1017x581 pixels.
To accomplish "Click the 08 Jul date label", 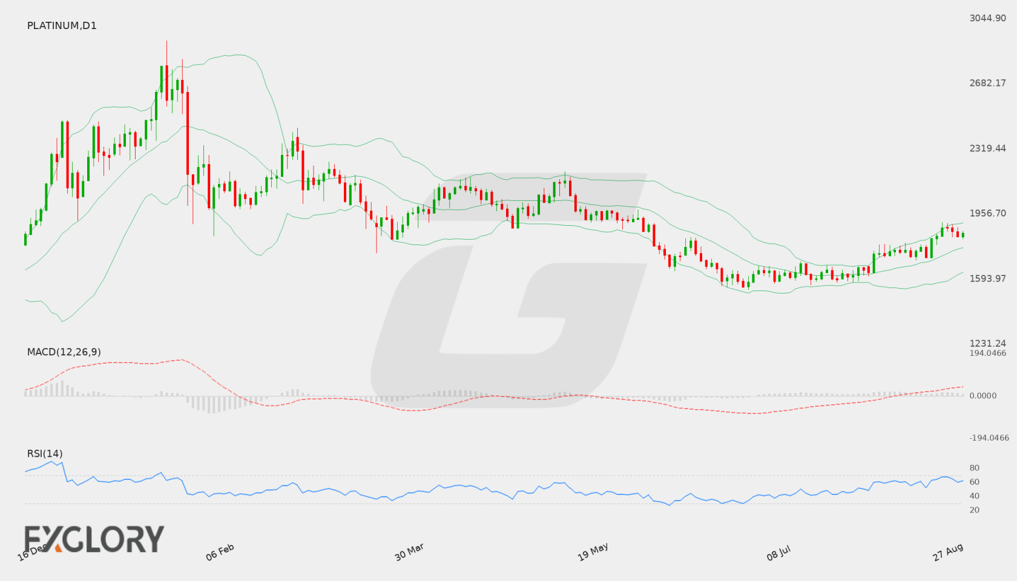I will tap(778, 553).
